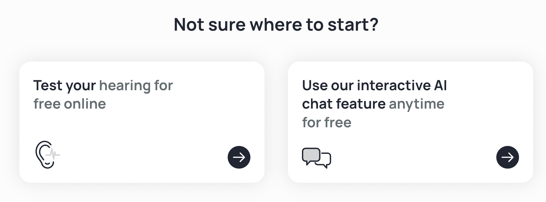
Task: Click the "Not sure where to start?" heading
Action: (276, 25)
